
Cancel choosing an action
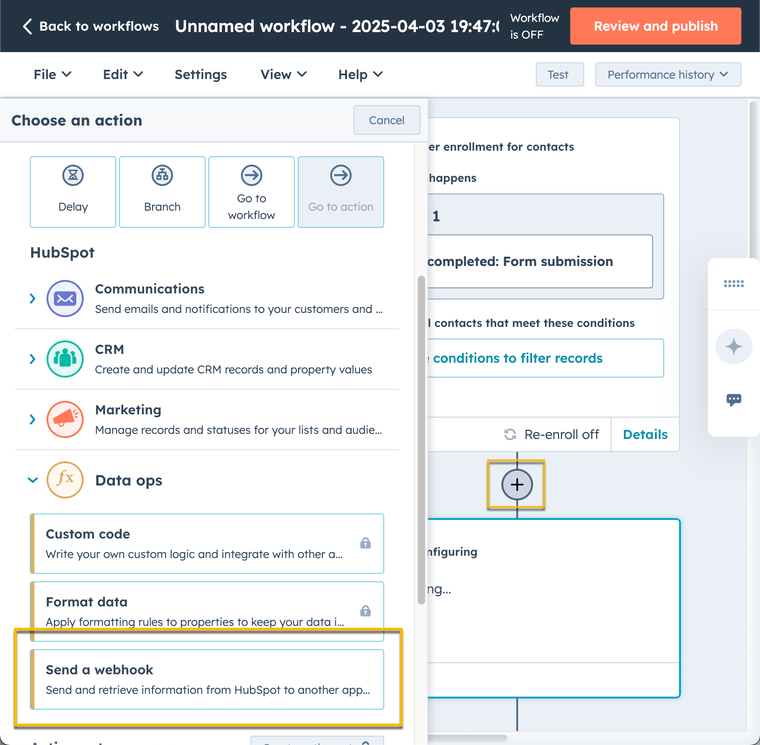387,120
